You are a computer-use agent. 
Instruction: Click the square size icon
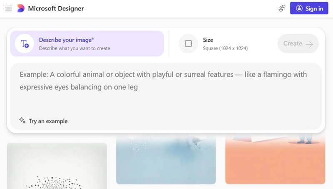189,44
